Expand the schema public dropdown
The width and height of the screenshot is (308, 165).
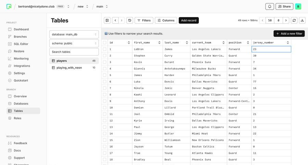(74, 43)
